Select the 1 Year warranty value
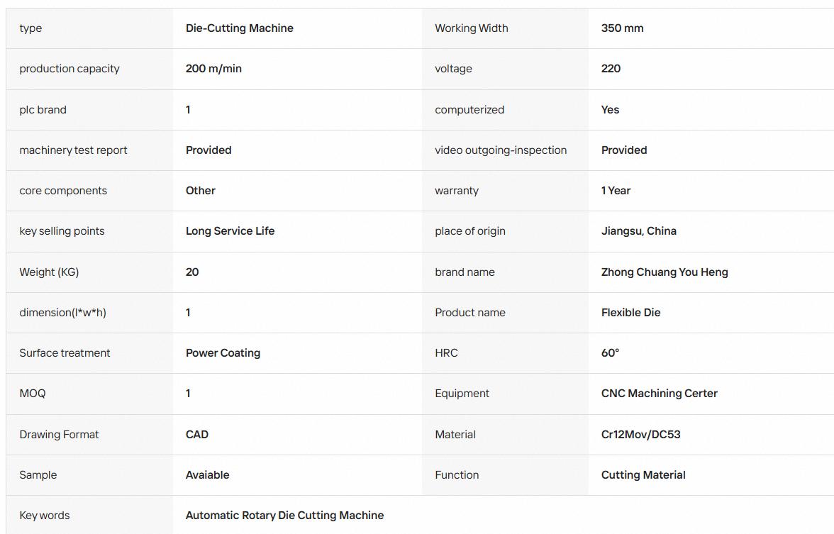The height and width of the screenshot is (534, 834). click(x=616, y=190)
